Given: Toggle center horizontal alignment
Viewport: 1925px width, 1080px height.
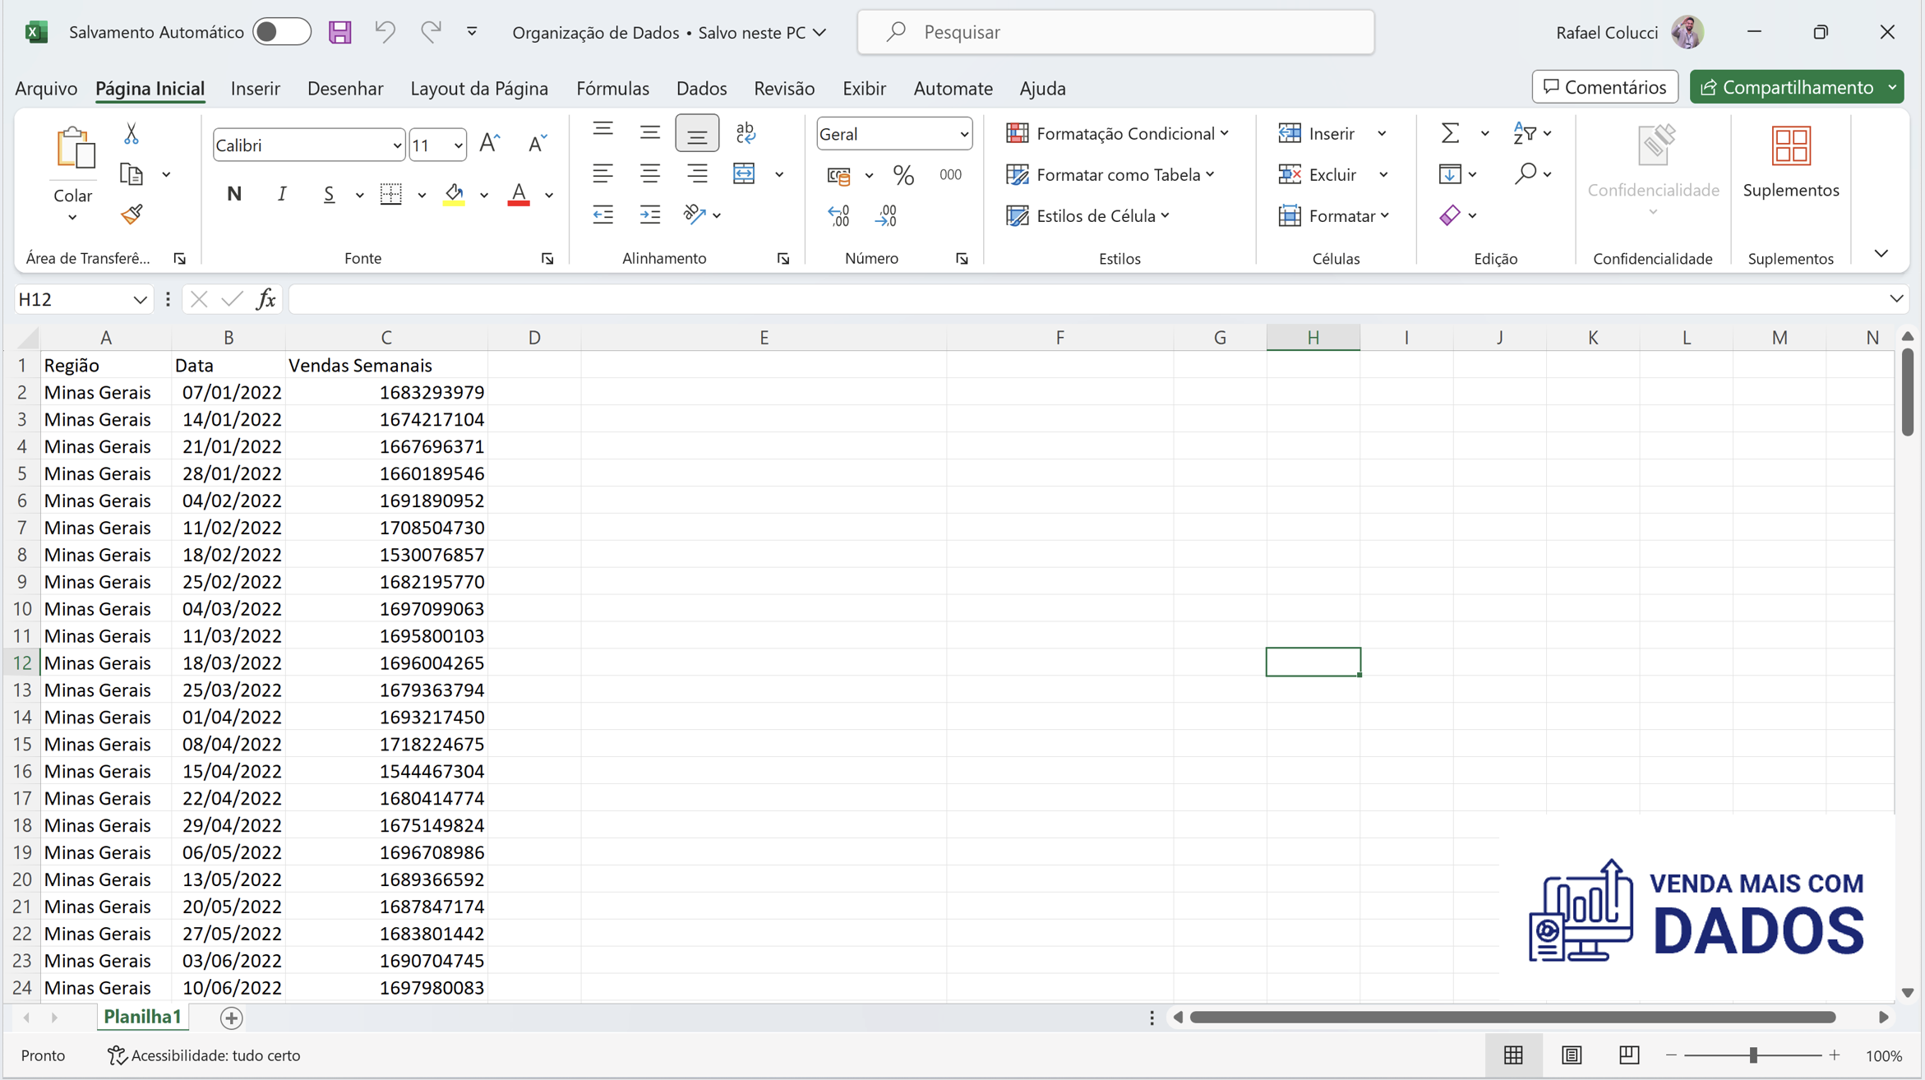Looking at the screenshot, I should tap(649, 173).
